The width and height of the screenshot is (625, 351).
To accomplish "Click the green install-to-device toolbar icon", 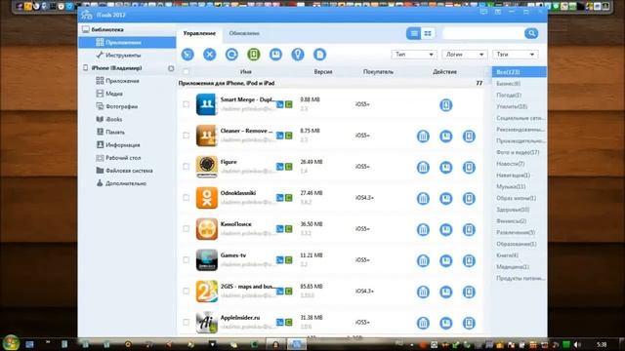I will tap(254, 55).
